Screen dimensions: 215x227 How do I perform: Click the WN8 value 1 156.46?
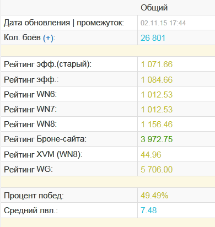pyautogui.click(x=157, y=125)
